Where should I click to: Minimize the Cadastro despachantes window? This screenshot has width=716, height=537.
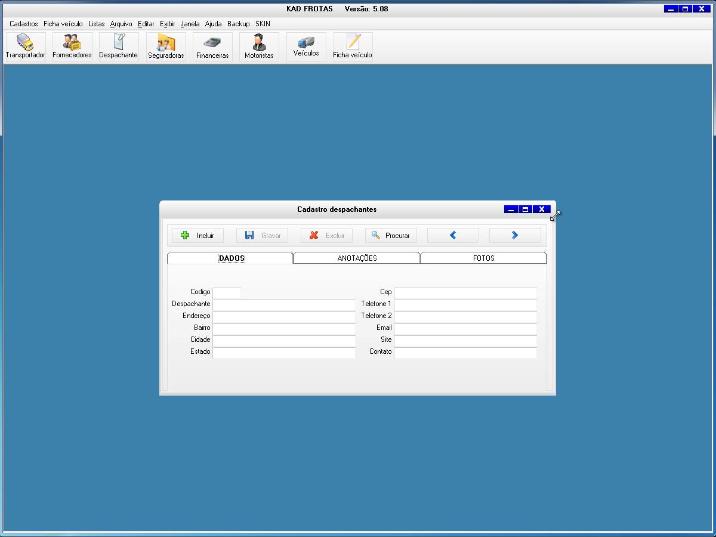tap(511, 209)
